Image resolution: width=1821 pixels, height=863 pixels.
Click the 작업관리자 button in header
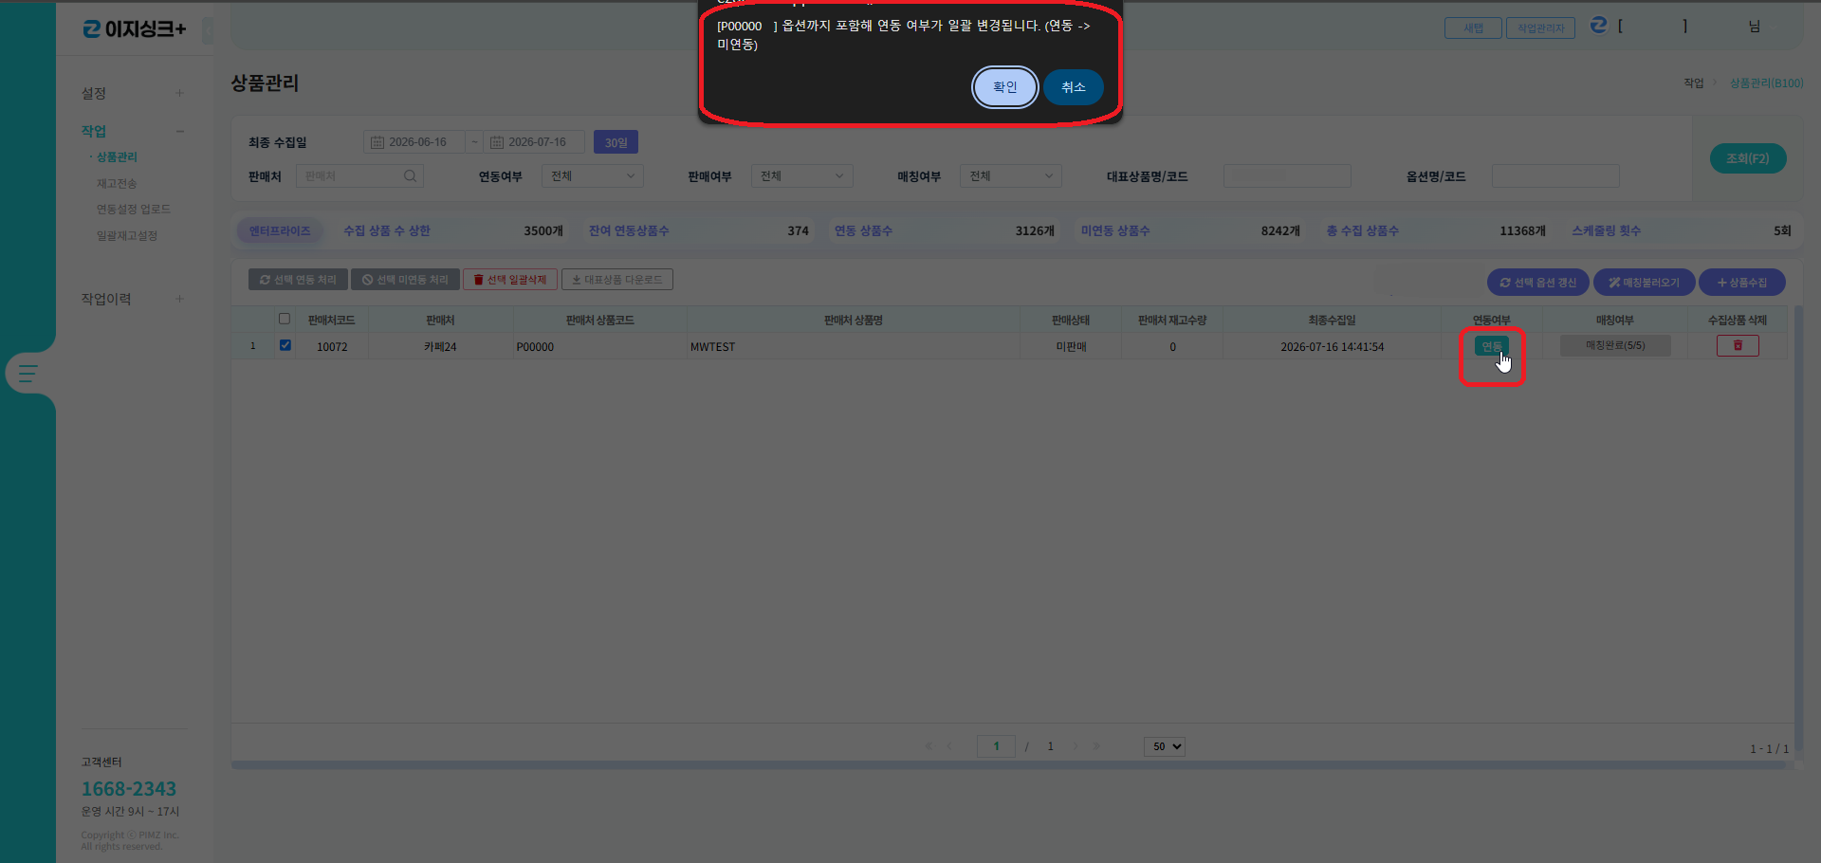1540,28
